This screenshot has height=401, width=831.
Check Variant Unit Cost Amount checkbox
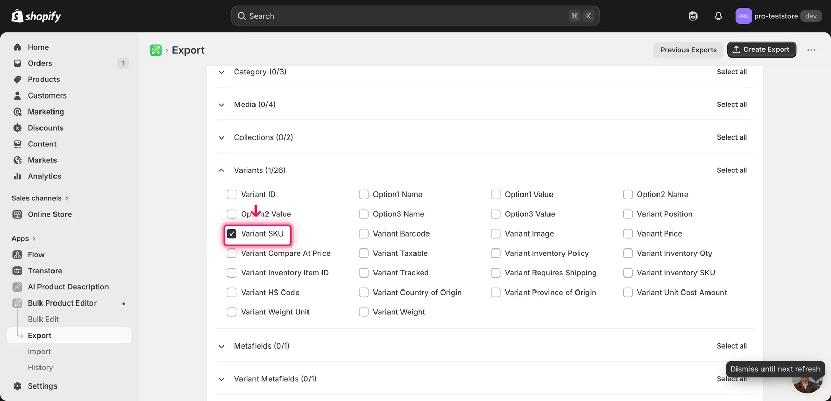pyautogui.click(x=628, y=293)
